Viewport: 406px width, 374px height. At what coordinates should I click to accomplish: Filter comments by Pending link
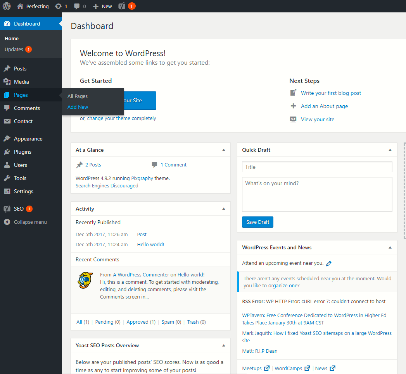point(107,322)
